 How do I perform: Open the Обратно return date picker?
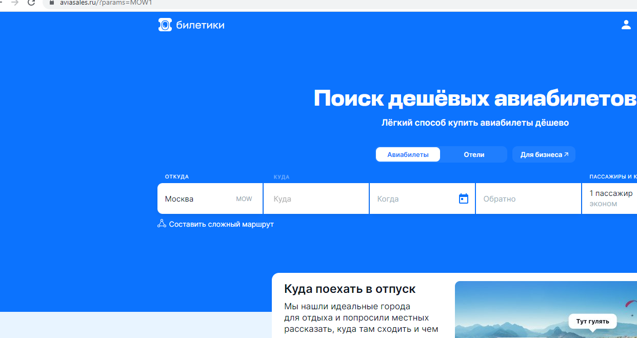(x=528, y=198)
